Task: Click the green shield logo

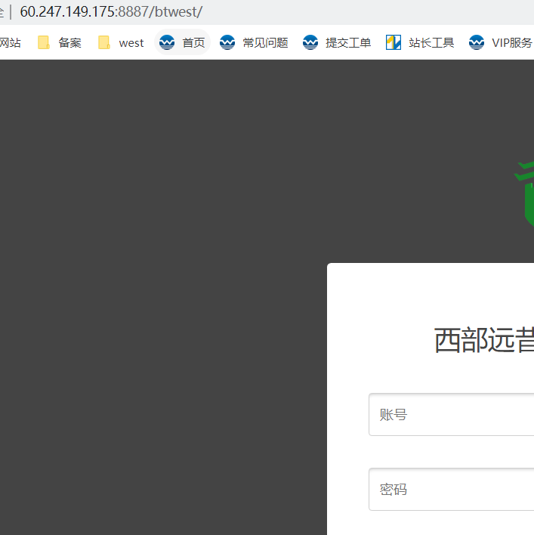Action: tap(525, 193)
